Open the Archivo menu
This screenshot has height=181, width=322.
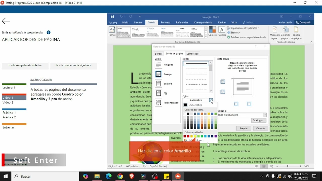coord(113,22)
